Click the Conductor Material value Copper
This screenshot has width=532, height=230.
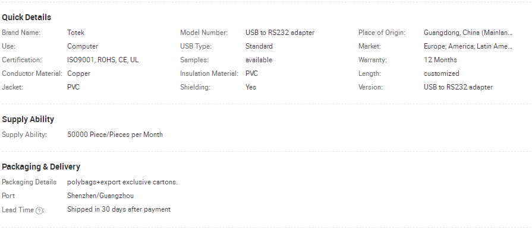click(78, 74)
